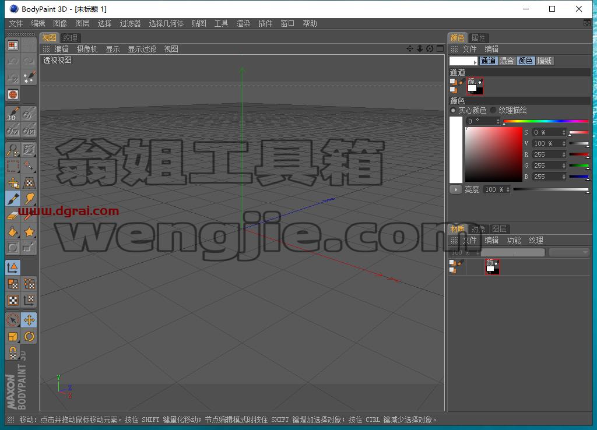Open 摄像机 camera menu in viewport
This screenshot has height=430, width=597.
coord(87,49)
